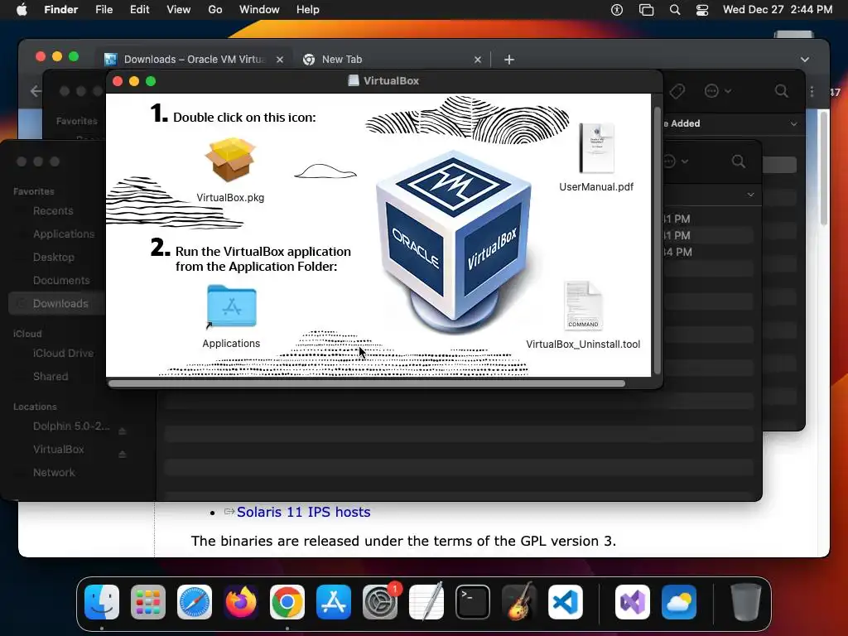The image size is (848, 636).
Task: Click the VirtualBox window horizontal scrollbar
Action: click(367, 383)
